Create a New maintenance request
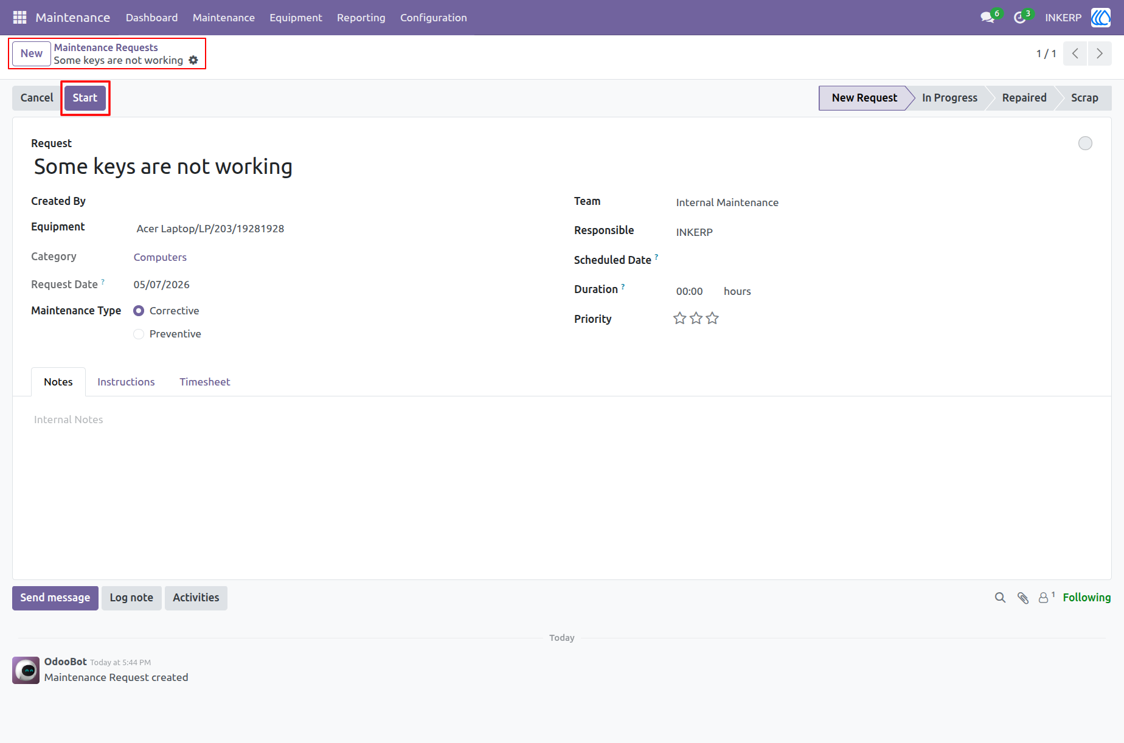This screenshot has height=743, width=1124. point(32,54)
